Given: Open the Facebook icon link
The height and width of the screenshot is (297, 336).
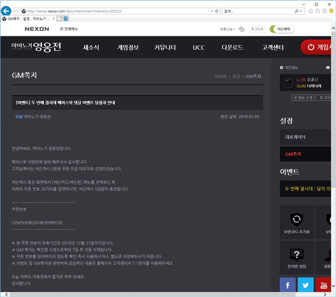Looking at the screenshot, I should 288,285.
